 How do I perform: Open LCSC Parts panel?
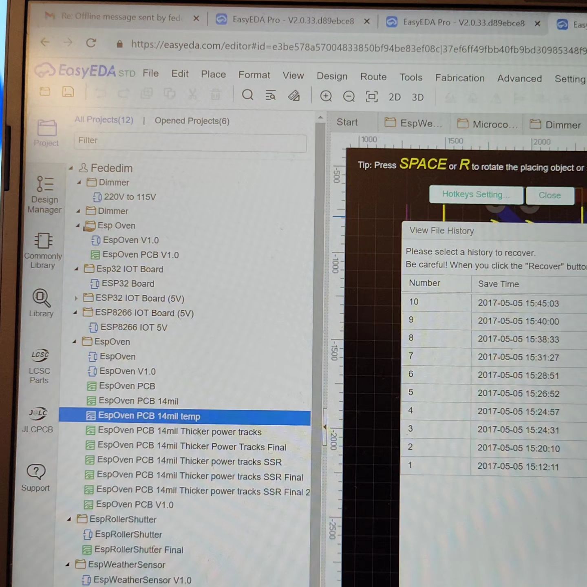pyautogui.click(x=39, y=366)
